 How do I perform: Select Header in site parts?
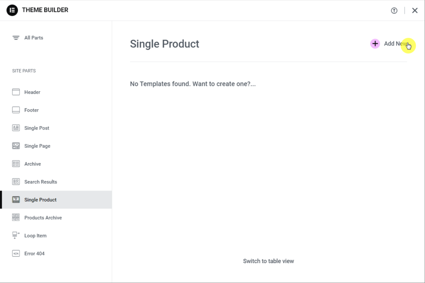pos(32,92)
